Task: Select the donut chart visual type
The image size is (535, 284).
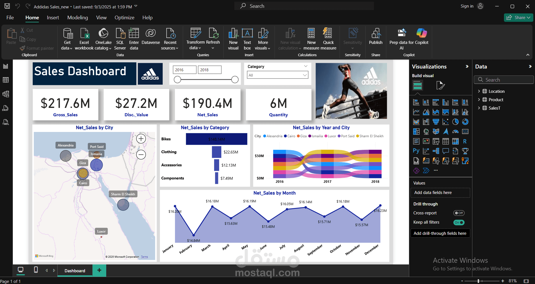Action: [x=465, y=122]
